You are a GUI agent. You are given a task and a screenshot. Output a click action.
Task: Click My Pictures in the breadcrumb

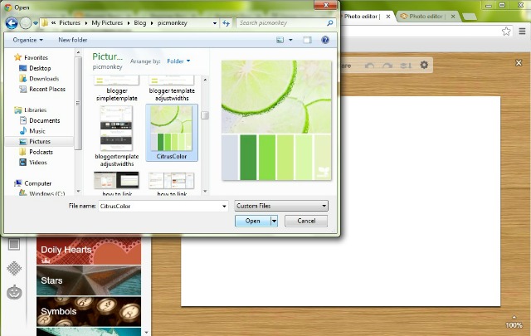point(107,23)
